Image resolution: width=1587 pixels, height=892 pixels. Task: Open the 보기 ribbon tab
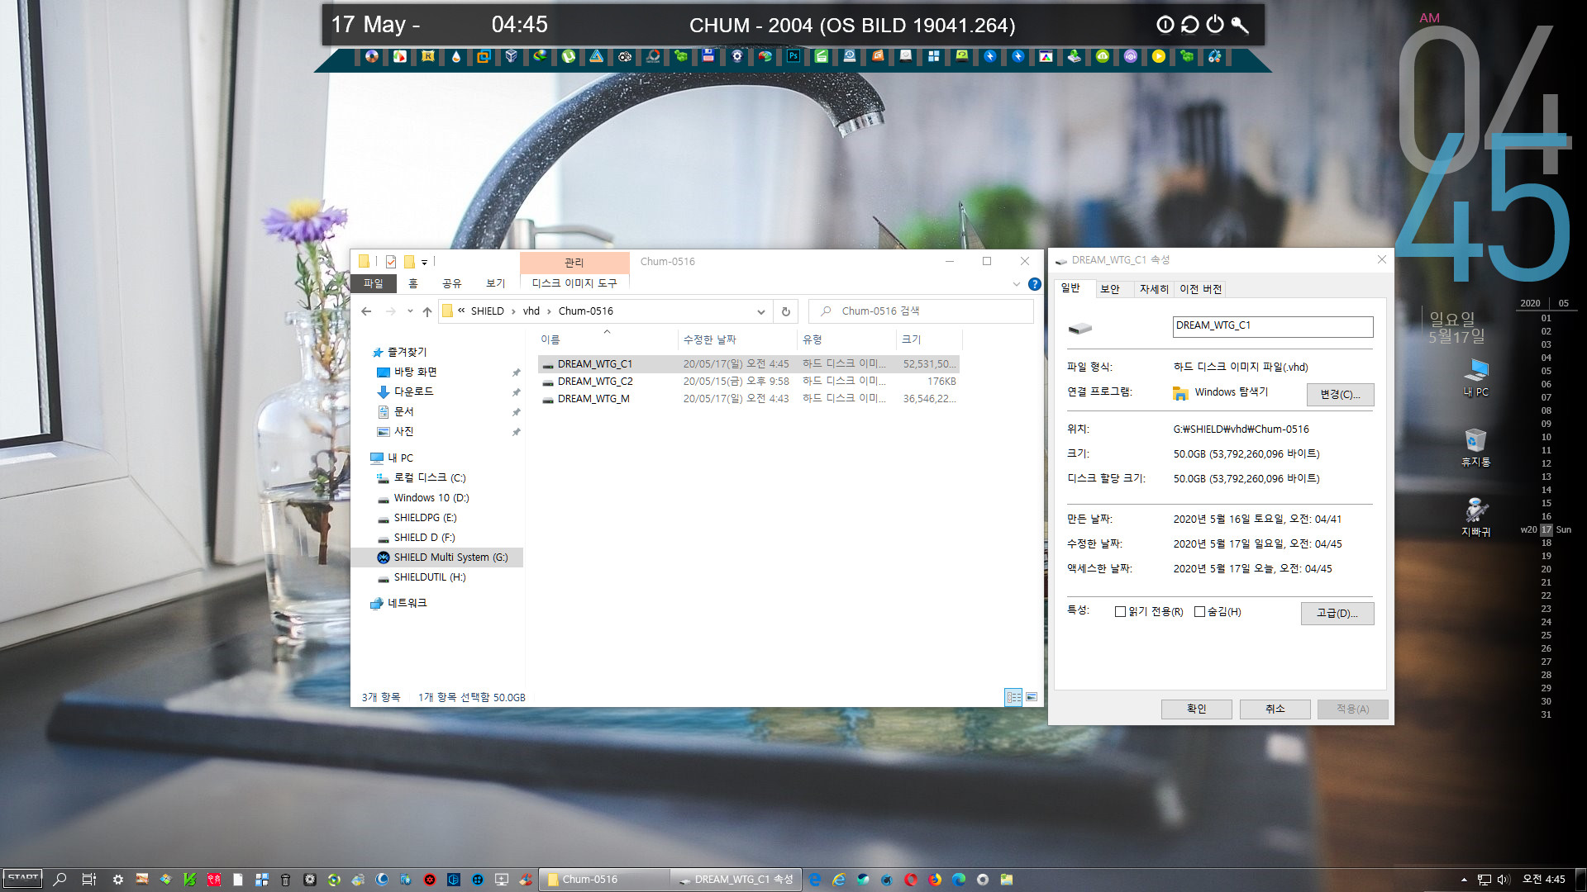[495, 283]
